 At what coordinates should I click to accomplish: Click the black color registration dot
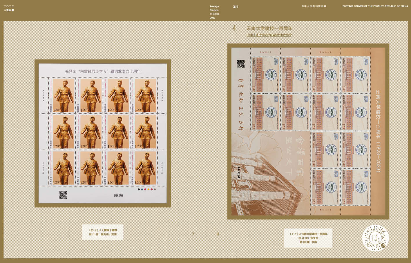coord(139,189)
